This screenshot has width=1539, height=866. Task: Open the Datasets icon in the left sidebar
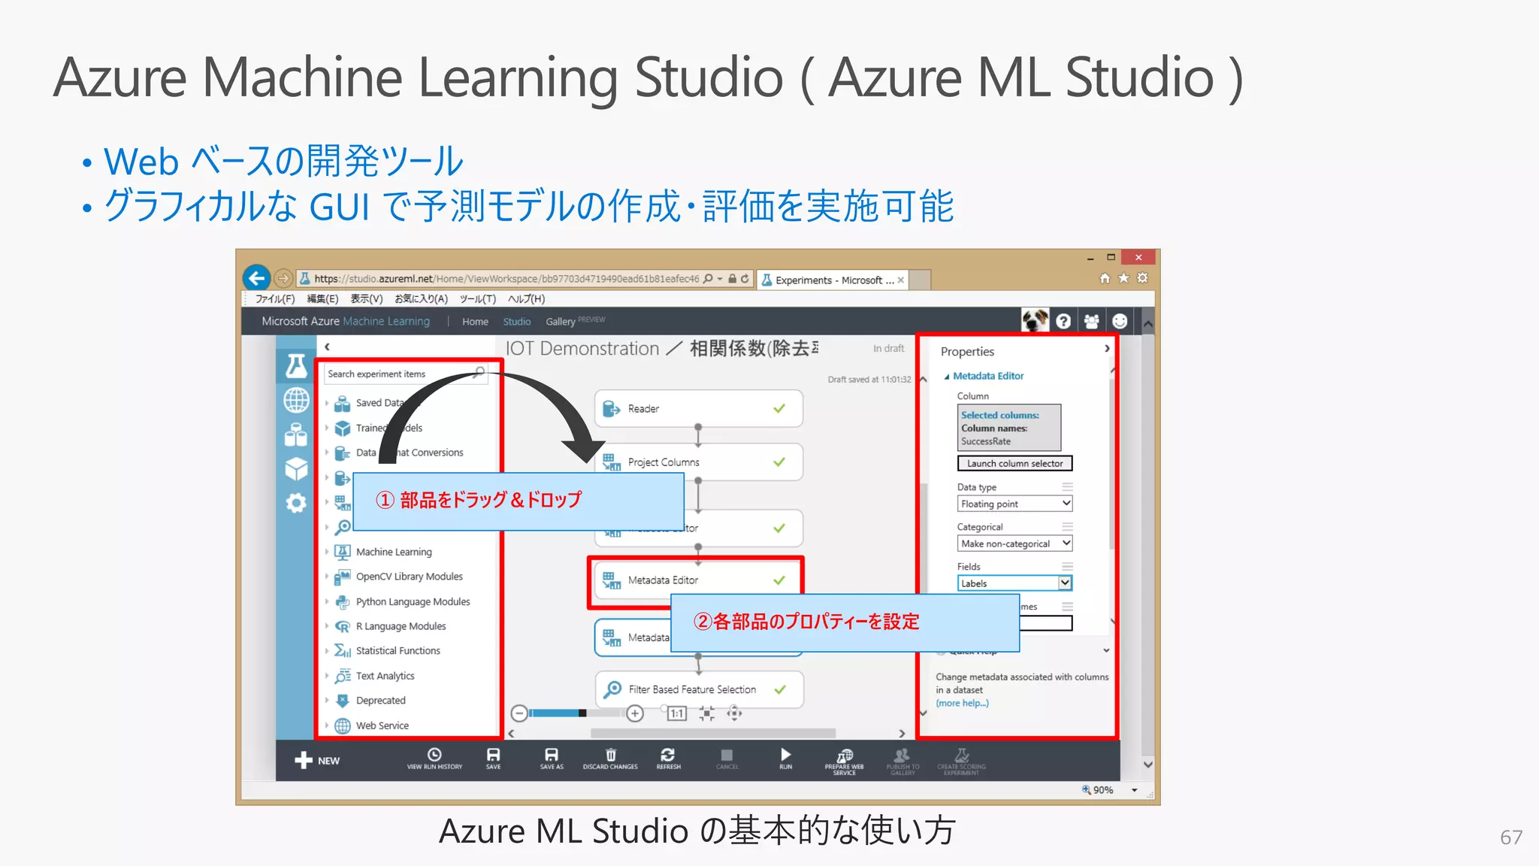[x=296, y=435]
